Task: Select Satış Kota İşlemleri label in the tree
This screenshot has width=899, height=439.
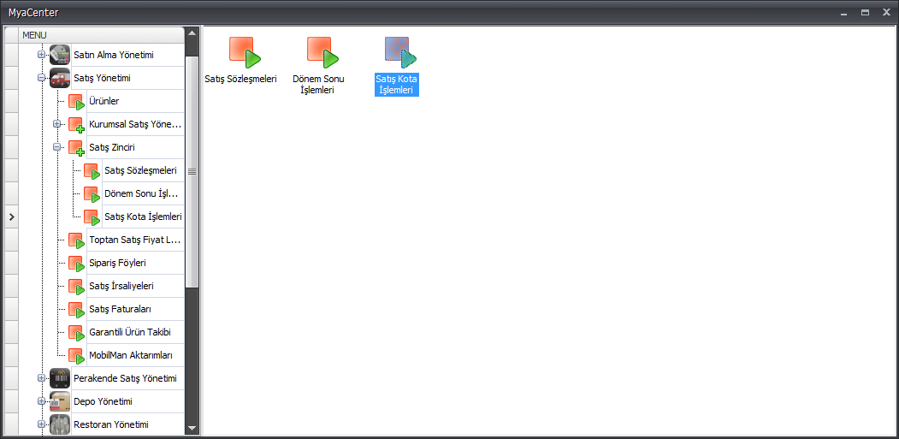Action: pyautogui.click(x=144, y=217)
